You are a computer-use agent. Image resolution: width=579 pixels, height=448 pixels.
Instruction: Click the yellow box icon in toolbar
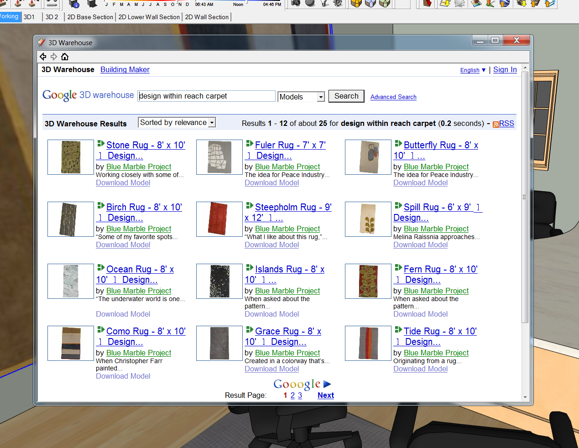[x=356, y=3]
